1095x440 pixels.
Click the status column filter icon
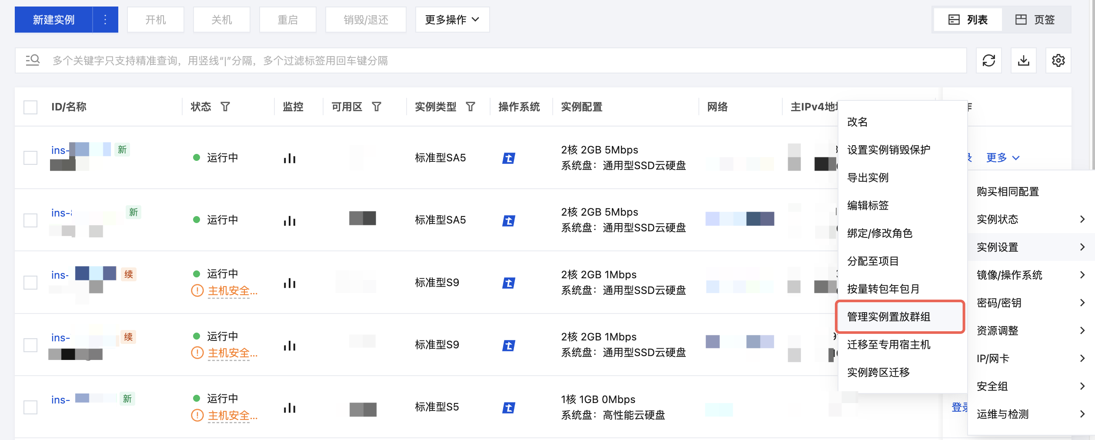click(225, 107)
